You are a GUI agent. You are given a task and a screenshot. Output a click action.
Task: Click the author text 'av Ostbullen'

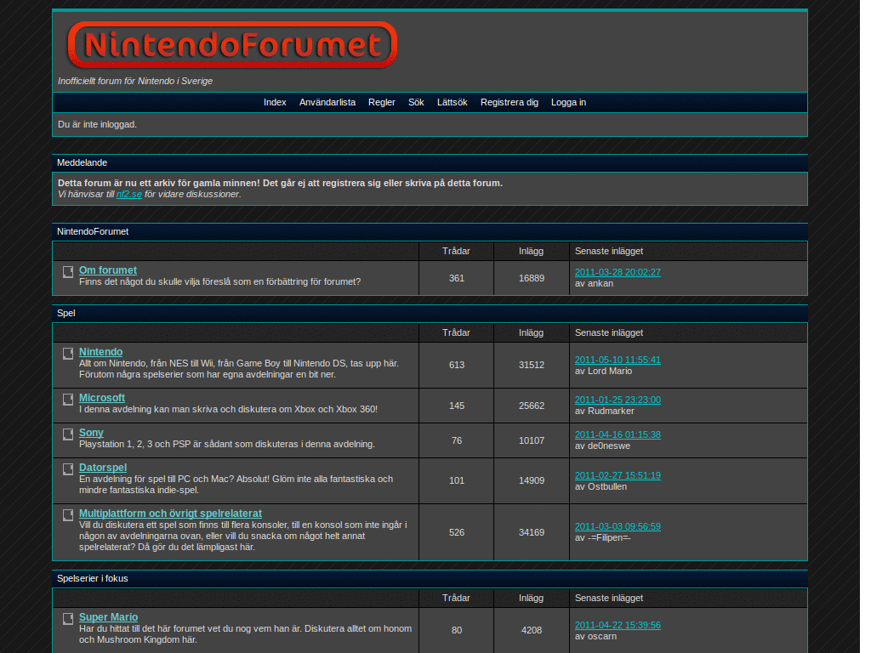click(x=601, y=486)
